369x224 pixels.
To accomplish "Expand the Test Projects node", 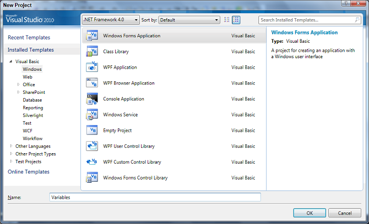I will click(x=11, y=161).
